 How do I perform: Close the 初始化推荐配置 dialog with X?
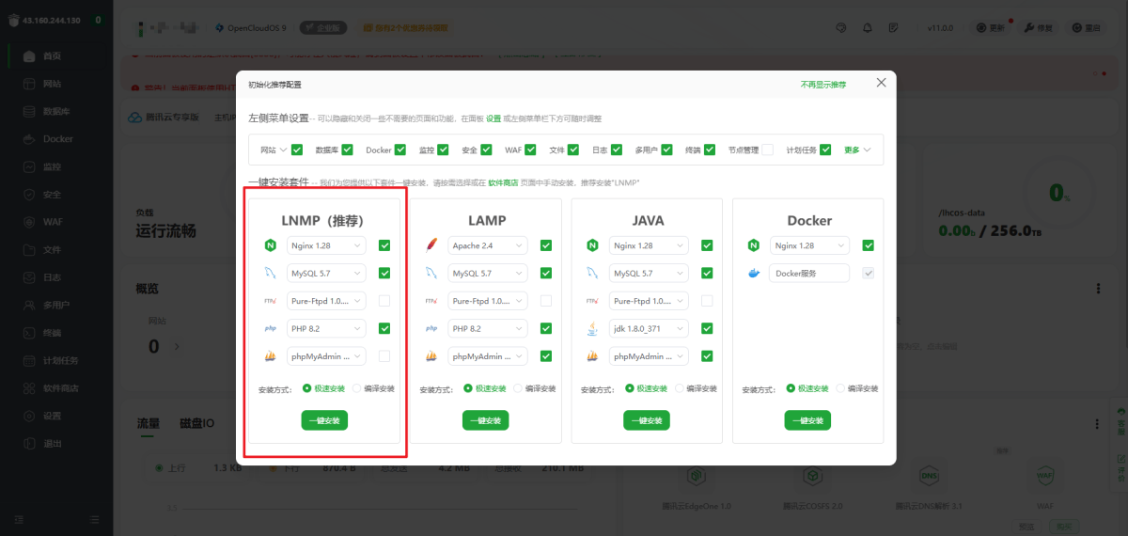[881, 83]
